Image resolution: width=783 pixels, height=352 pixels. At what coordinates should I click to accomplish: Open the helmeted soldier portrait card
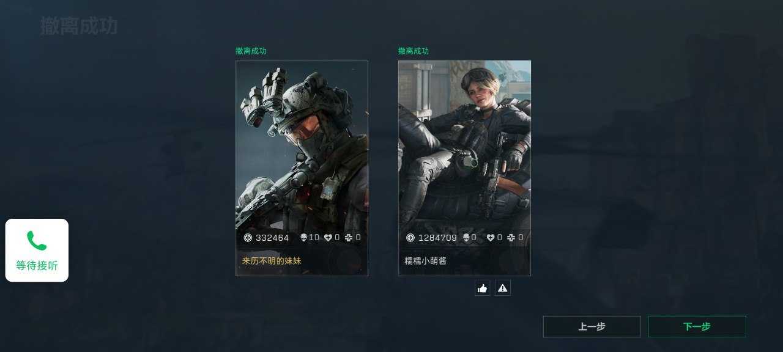click(x=302, y=168)
